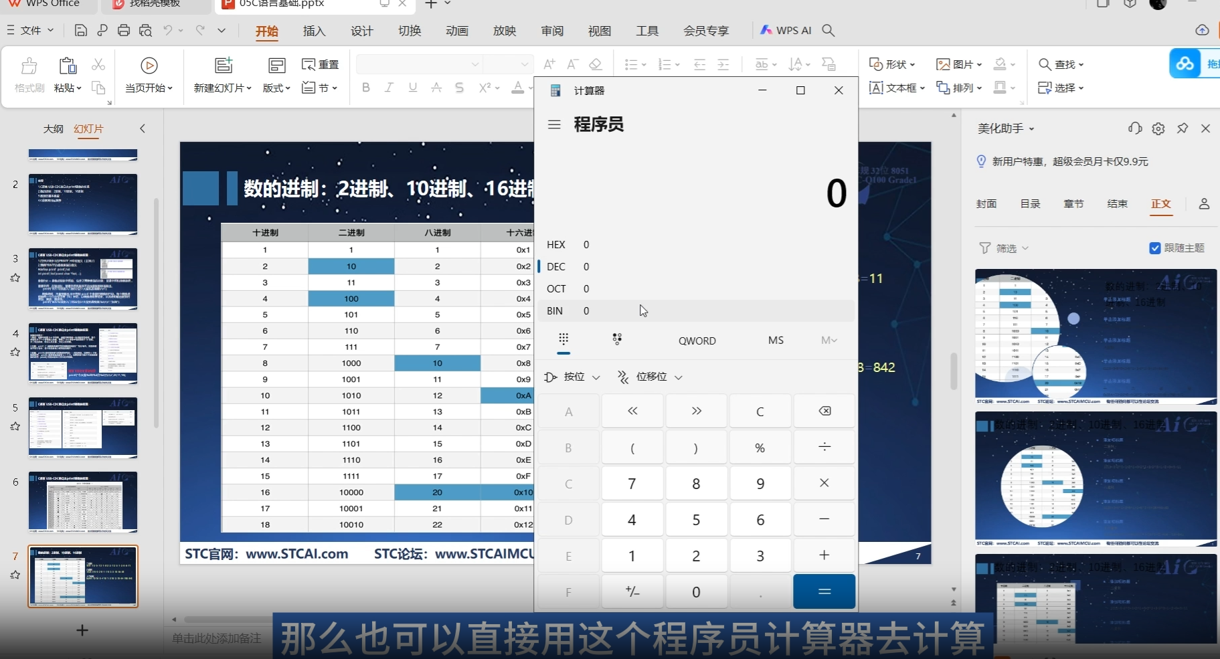Select BIN number base in calculator

pos(696,311)
